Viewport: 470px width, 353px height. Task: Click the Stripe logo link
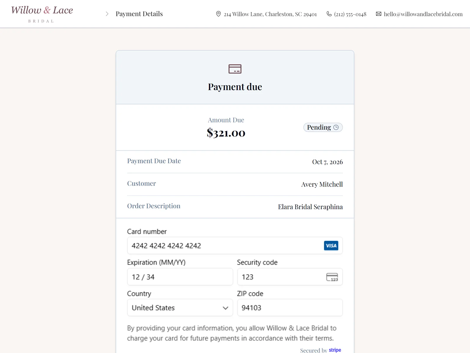click(x=335, y=350)
